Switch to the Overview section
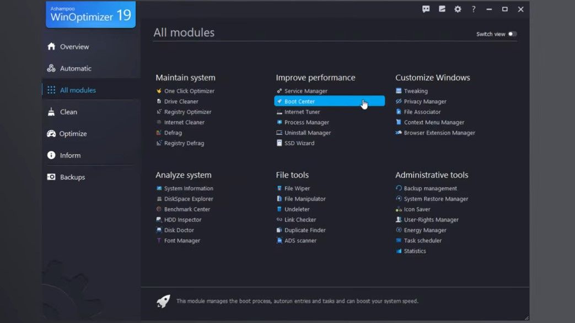This screenshot has height=323, width=575. click(x=74, y=47)
